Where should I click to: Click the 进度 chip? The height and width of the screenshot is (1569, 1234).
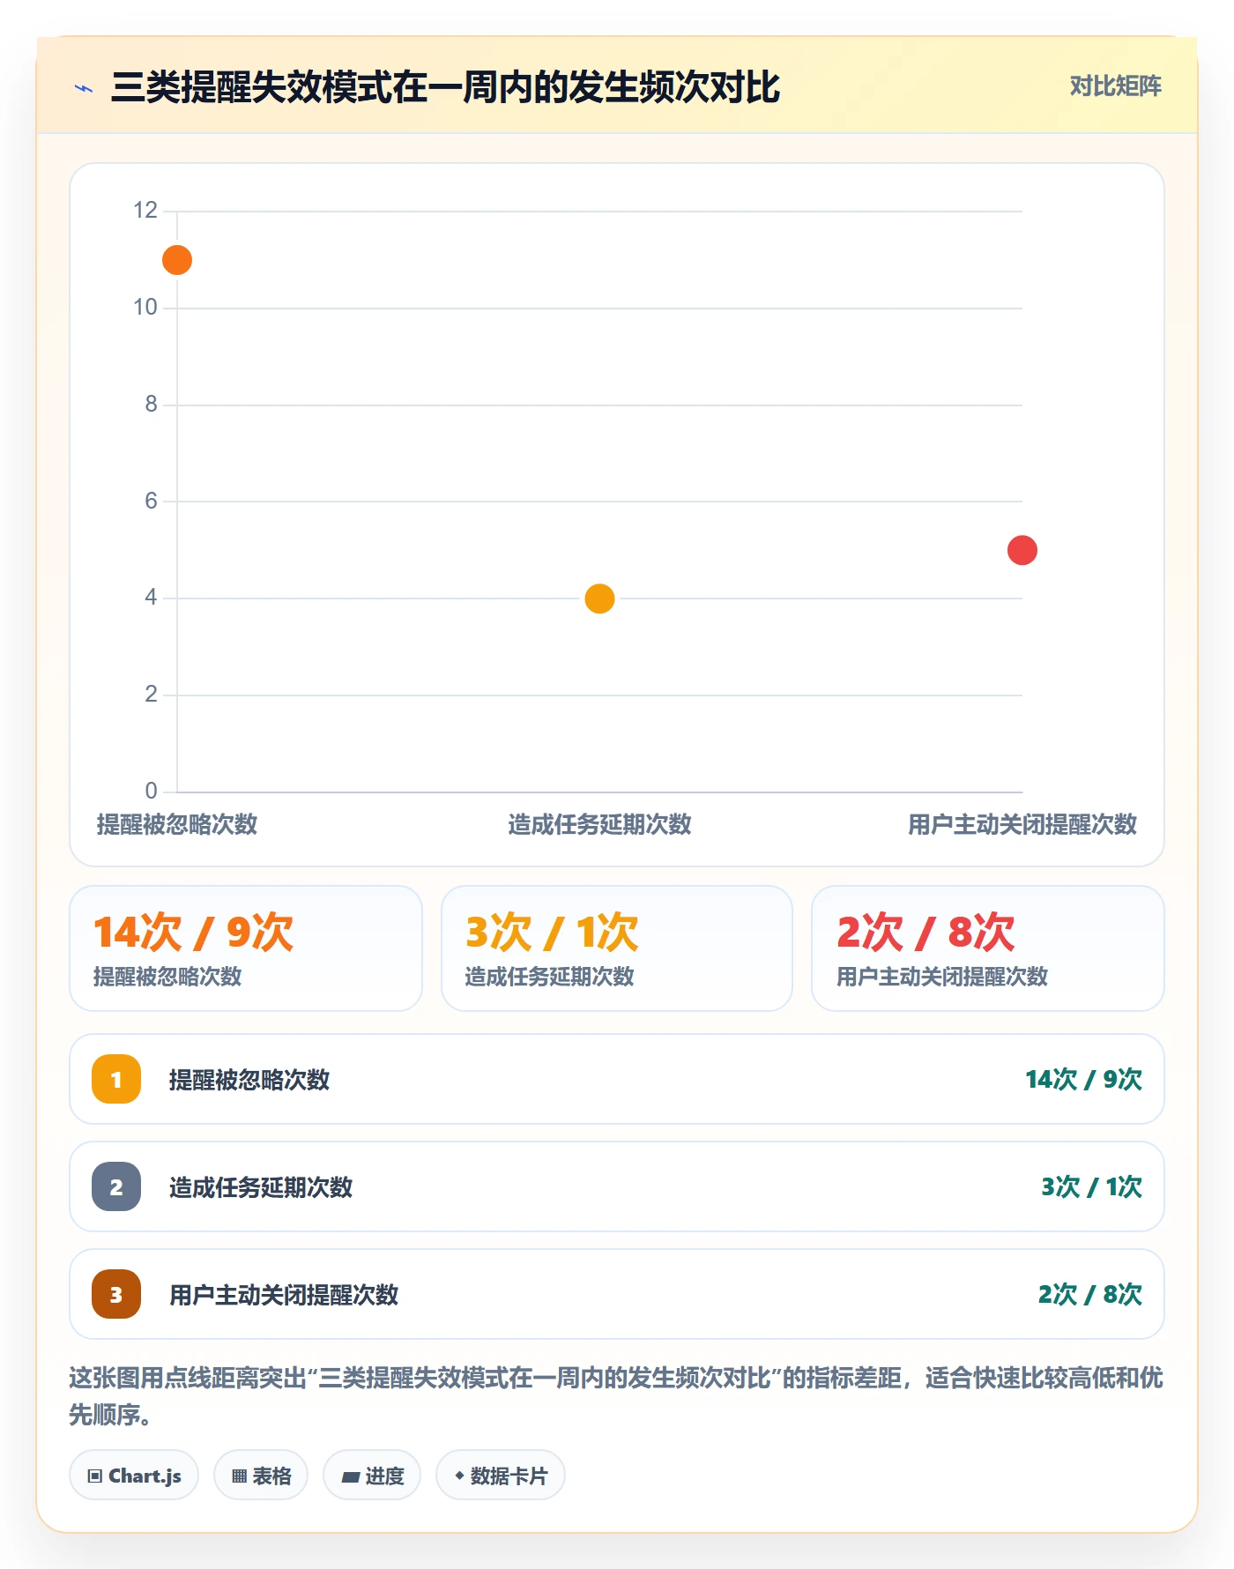pos(372,1475)
